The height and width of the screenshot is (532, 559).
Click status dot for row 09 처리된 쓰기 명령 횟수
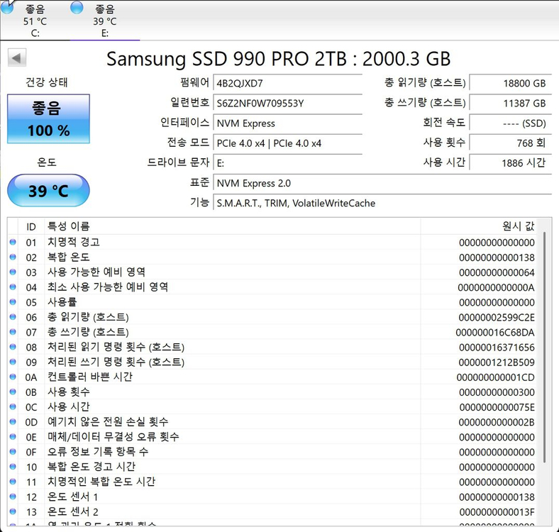pos(13,362)
